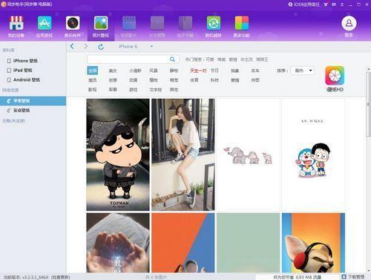Viewport: 371px width, 280px height.
Task: Click hot search term 海贼王
Action: [262, 59]
